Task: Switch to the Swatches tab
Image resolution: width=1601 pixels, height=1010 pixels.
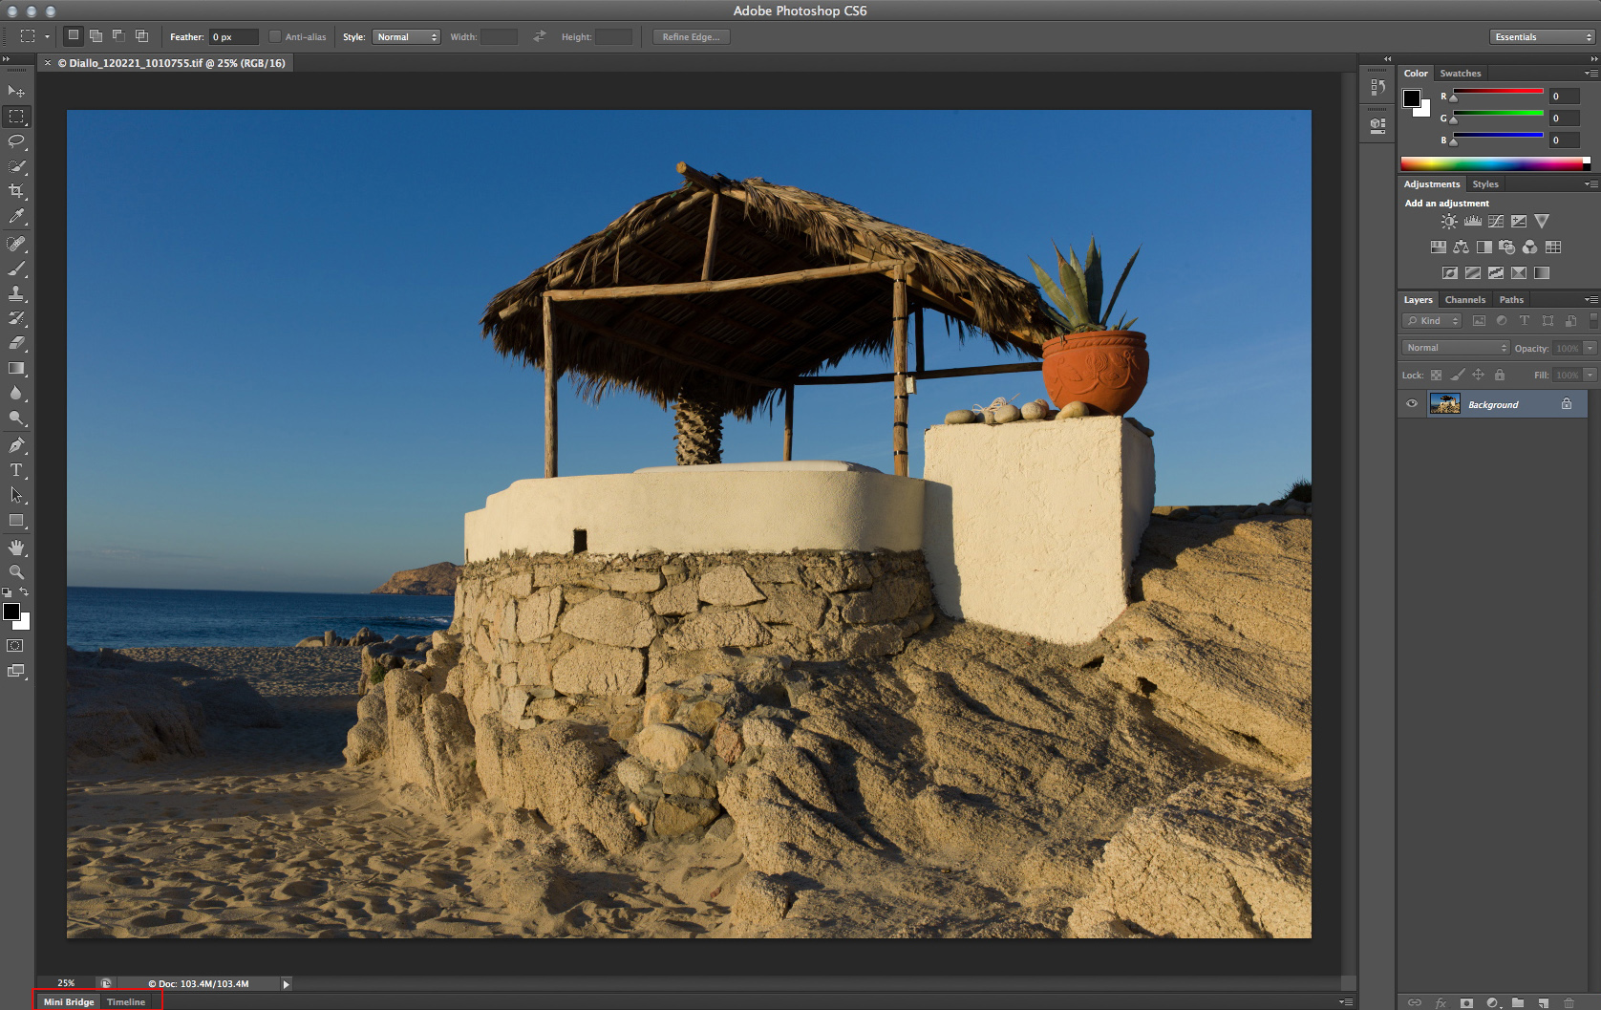Action: (1461, 74)
